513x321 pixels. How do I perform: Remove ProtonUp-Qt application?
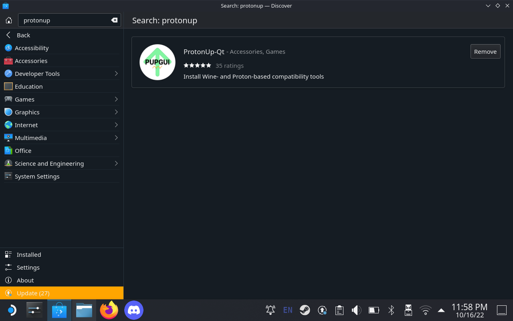click(485, 51)
